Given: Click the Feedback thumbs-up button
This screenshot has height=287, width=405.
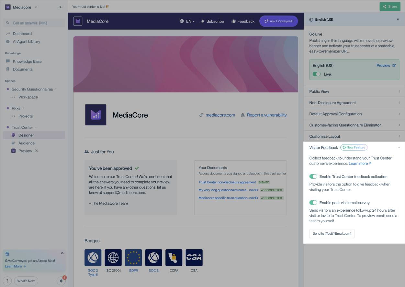Looking at the screenshot, I should [x=243, y=21].
